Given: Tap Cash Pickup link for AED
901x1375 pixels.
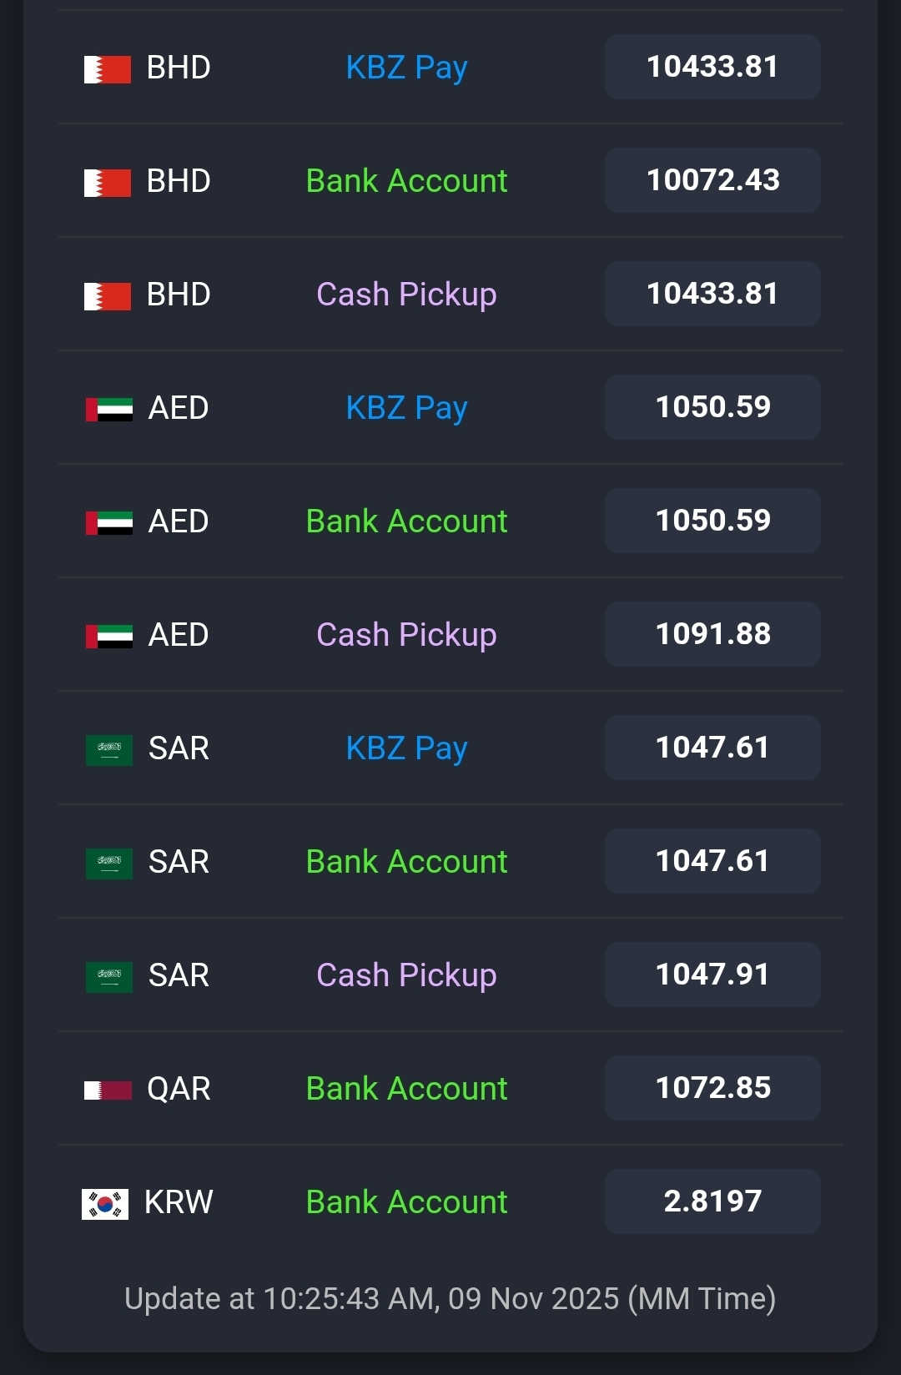Looking at the screenshot, I should tap(406, 635).
